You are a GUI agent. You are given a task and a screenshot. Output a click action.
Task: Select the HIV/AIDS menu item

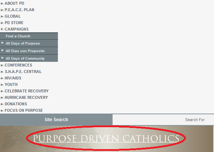pyautogui.click(x=13, y=78)
